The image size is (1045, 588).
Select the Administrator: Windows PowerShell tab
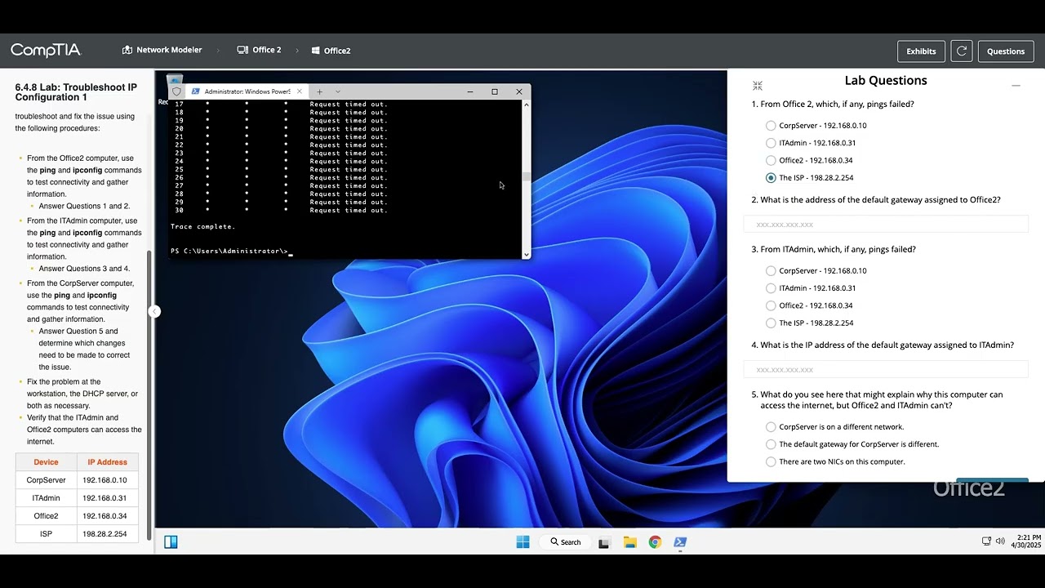click(247, 91)
